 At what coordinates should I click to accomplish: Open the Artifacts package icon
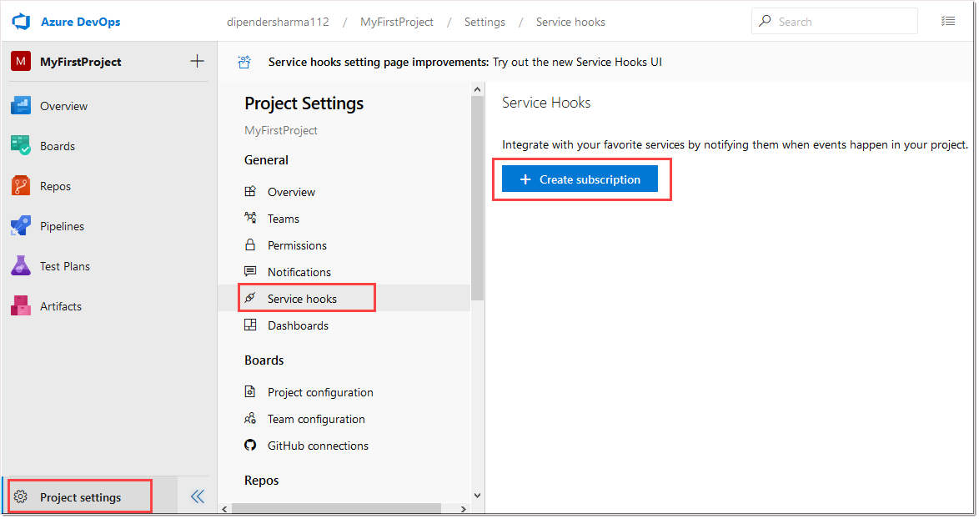point(21,306)
